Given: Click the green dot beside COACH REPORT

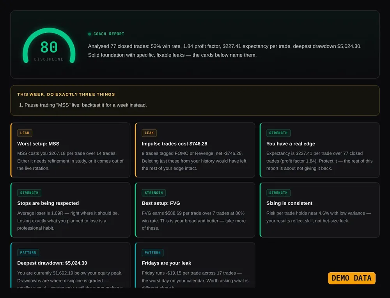Looking at the screenshot, I should [x=90, y=34].
